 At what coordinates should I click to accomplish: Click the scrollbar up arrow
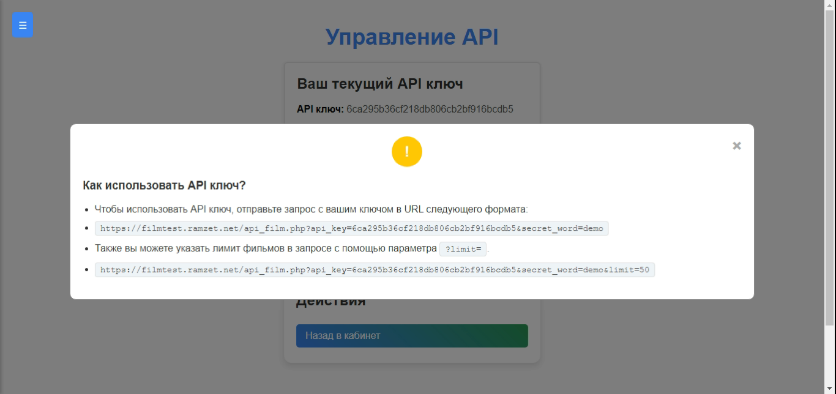coord(830,5)
